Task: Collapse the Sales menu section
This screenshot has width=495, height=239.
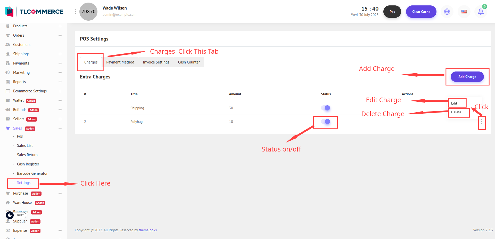Action: [x=60, y=128]
